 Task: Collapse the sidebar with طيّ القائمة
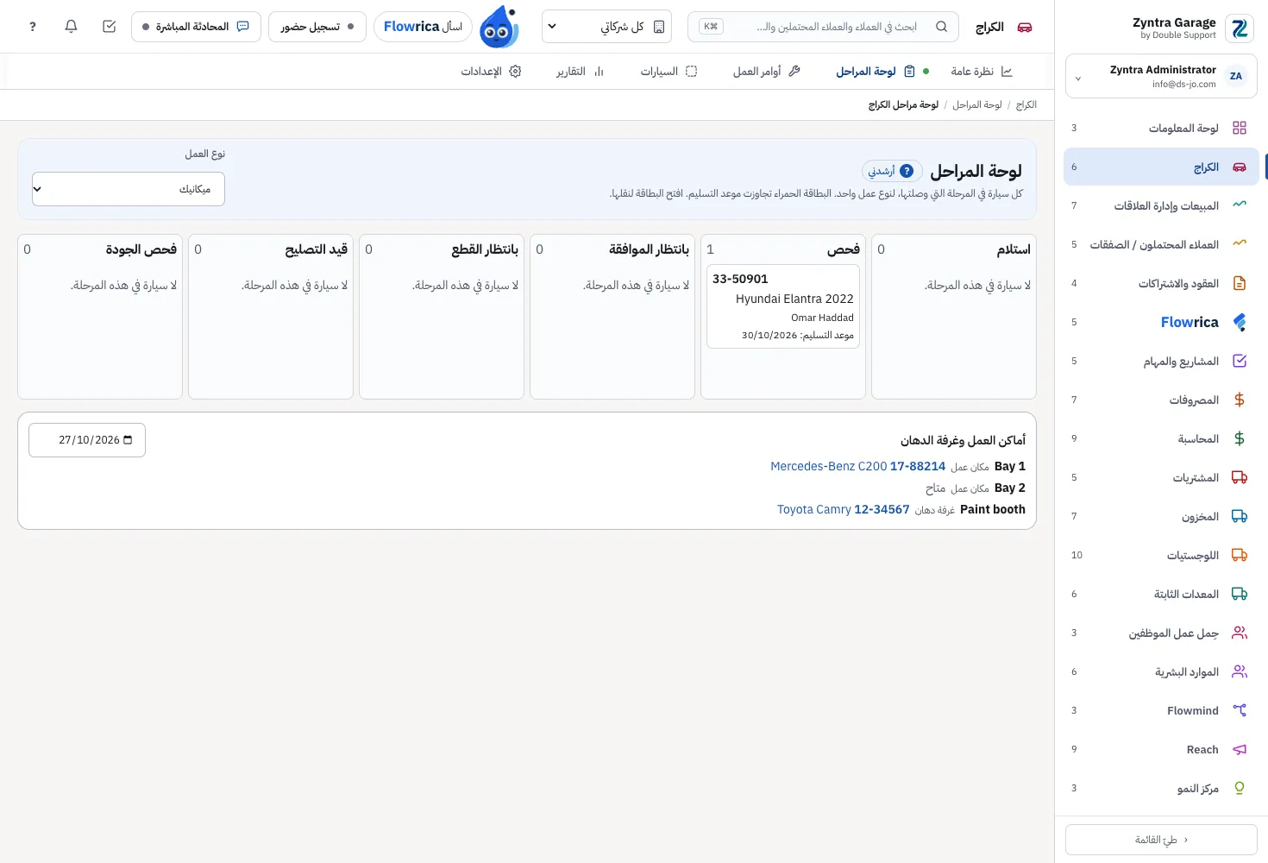click(1161, 840)
